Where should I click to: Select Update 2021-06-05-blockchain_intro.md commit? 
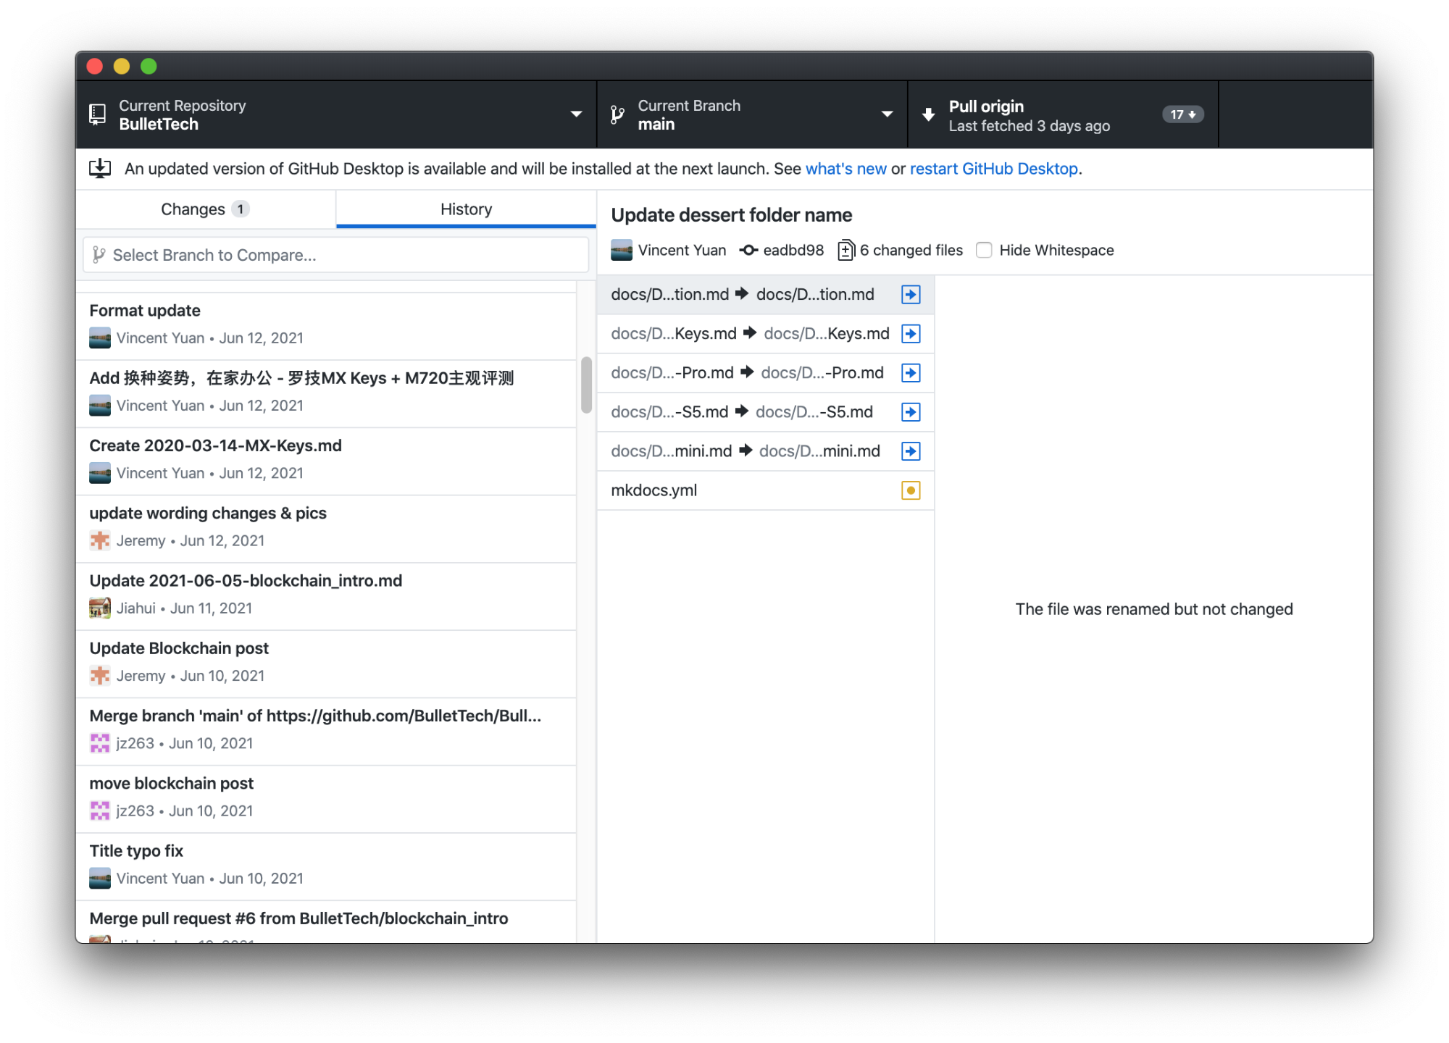(326, 596)
